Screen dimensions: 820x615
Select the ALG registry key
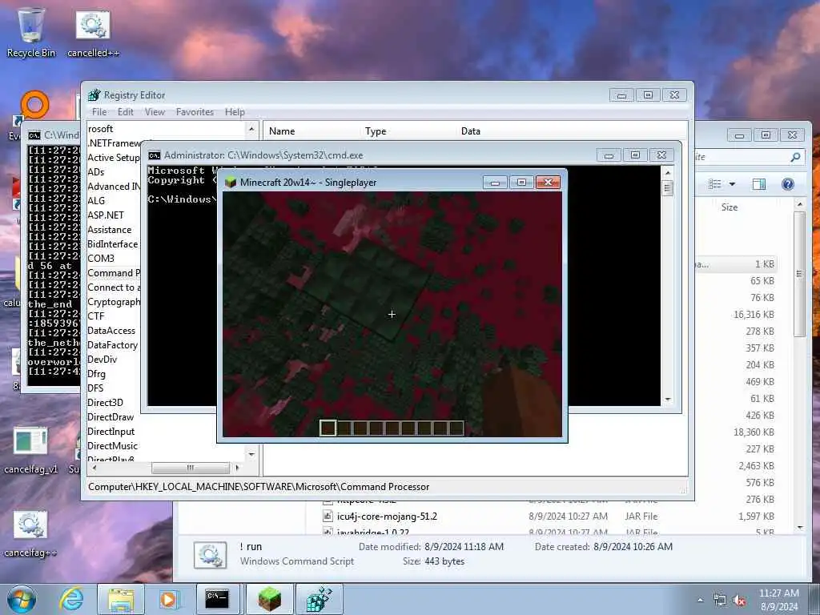tap(96, 201)
